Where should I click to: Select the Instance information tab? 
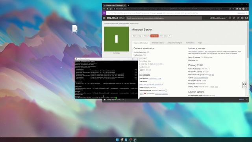click(x=141, y=43)
